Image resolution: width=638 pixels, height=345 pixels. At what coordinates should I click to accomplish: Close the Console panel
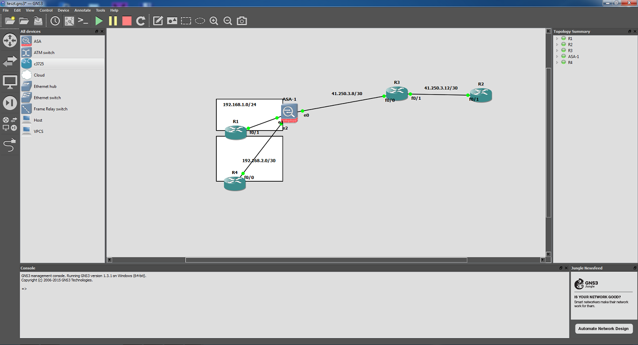(566, 268)
